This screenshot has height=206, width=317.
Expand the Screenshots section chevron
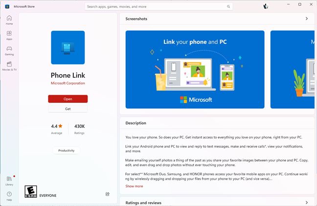[307, 19]
